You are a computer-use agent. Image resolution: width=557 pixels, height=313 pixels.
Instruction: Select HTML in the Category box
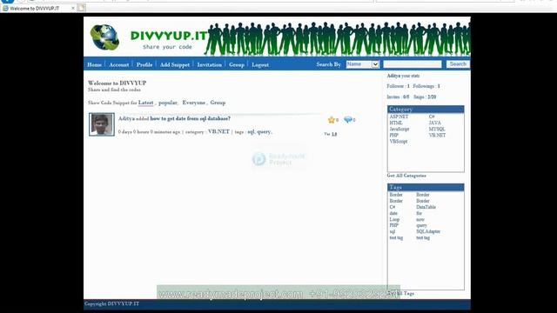tap(396, 123)
